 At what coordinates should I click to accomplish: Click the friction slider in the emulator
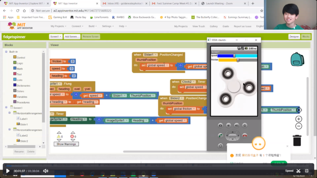click(x=238, y=60)
